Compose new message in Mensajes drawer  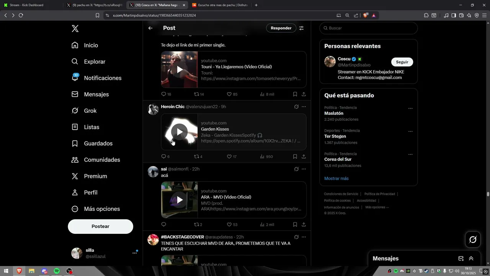tap(461, 259)
